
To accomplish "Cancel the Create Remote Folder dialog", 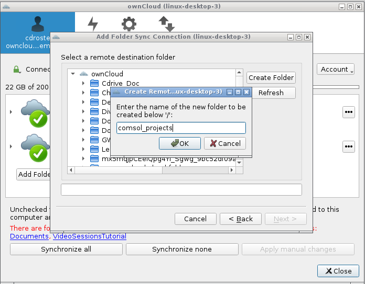I will (x=225, y=143).
